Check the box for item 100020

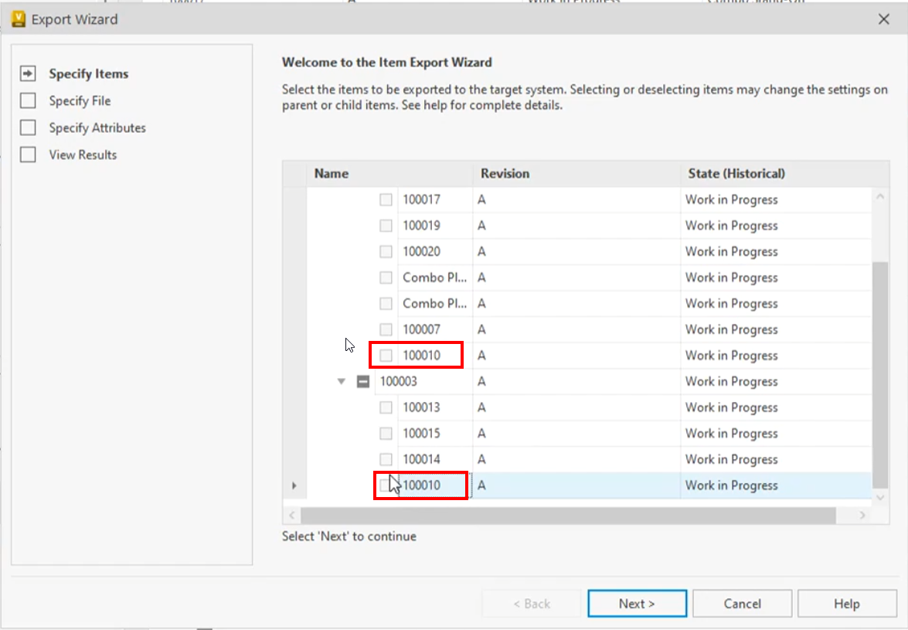click(385, 251)
